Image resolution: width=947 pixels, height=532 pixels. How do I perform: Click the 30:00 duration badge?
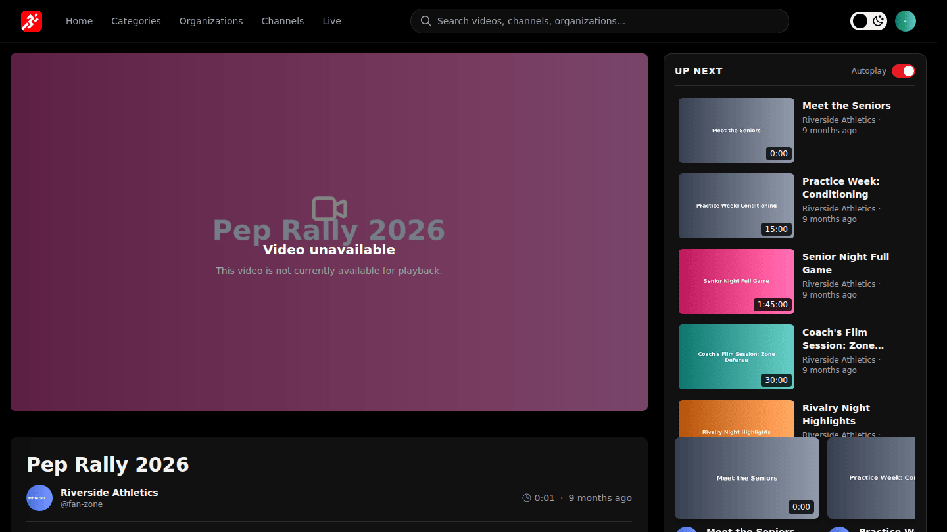coord(777,380)
